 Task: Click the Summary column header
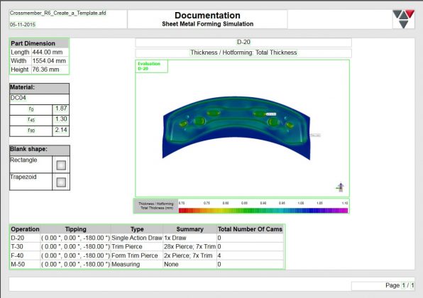(190, 229)
